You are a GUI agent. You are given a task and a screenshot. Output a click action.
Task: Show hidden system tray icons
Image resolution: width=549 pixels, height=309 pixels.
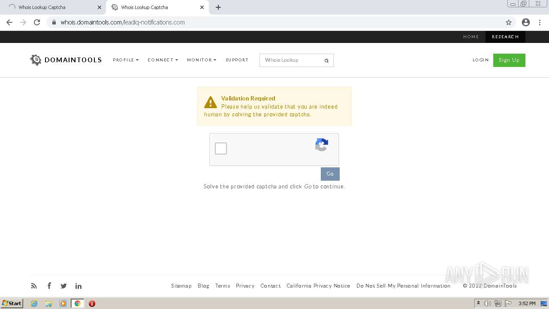[x=478, y=303]
